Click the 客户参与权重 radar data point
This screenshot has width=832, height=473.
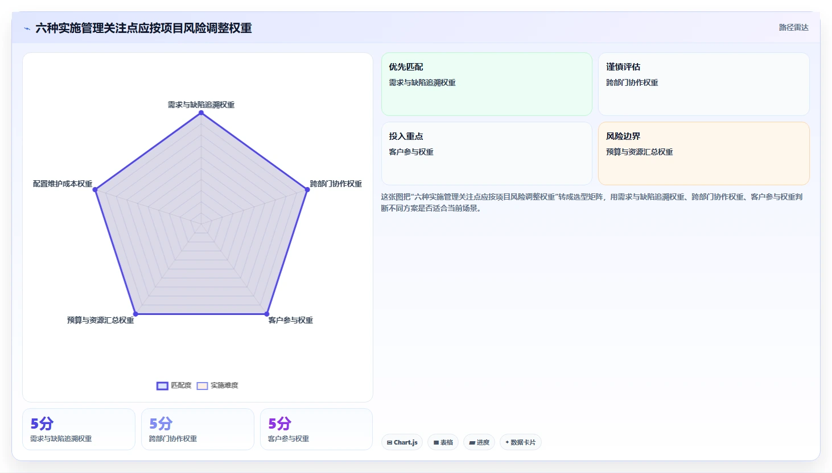pyautogui.click(x=266, y=314)
